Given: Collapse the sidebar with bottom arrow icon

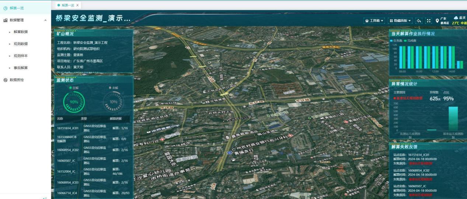Looking at the screenshot, I should (45, 198).
